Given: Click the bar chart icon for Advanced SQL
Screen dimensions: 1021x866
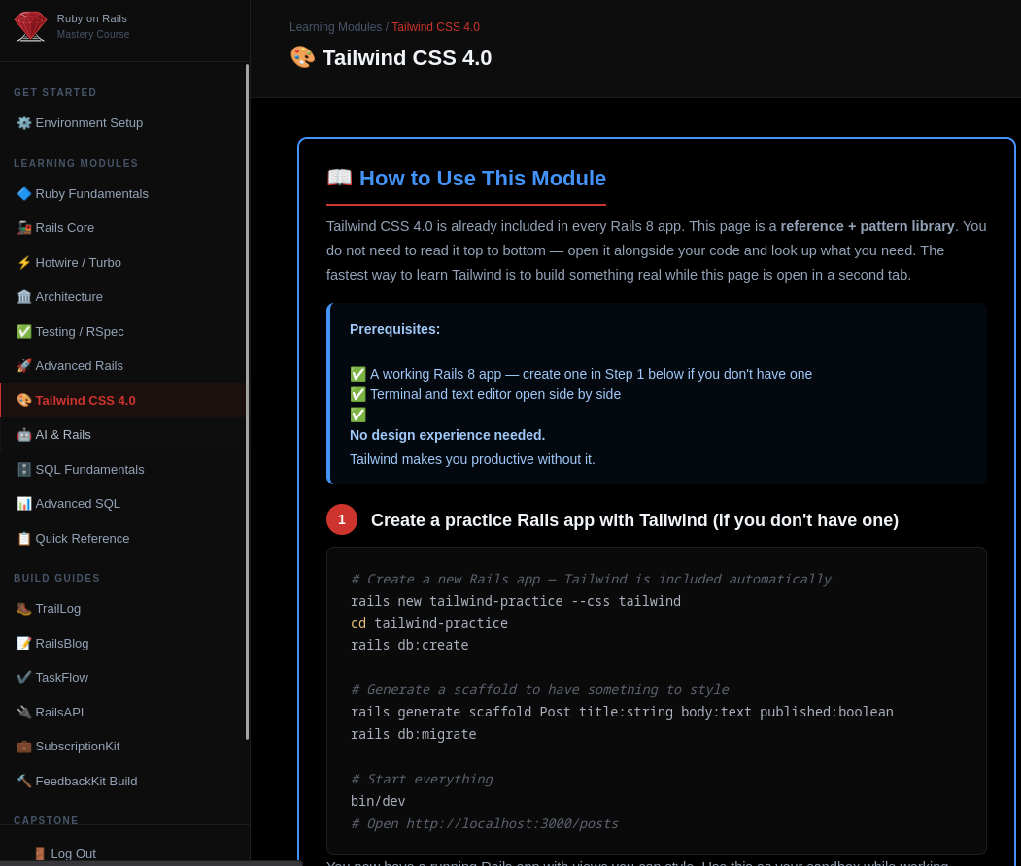Looking at the screenshot, I should [x=24, y=504].
